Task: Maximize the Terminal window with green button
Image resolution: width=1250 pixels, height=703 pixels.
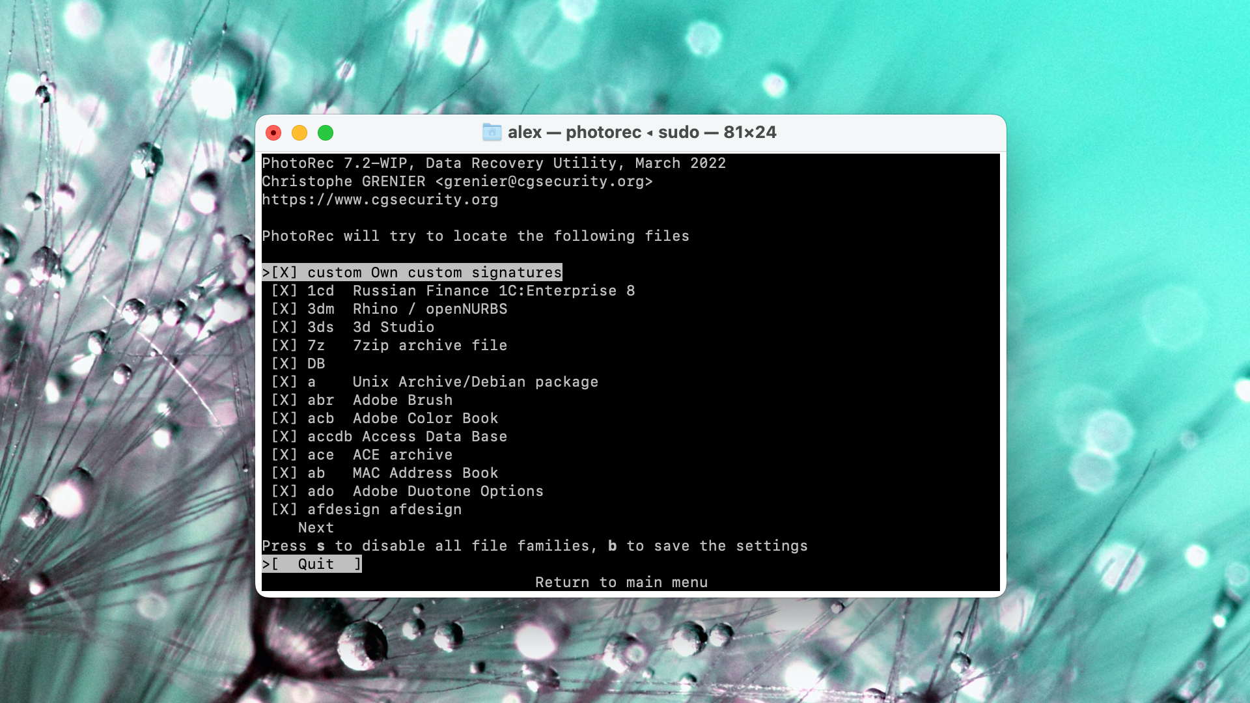Action: (x=326, y=133)
